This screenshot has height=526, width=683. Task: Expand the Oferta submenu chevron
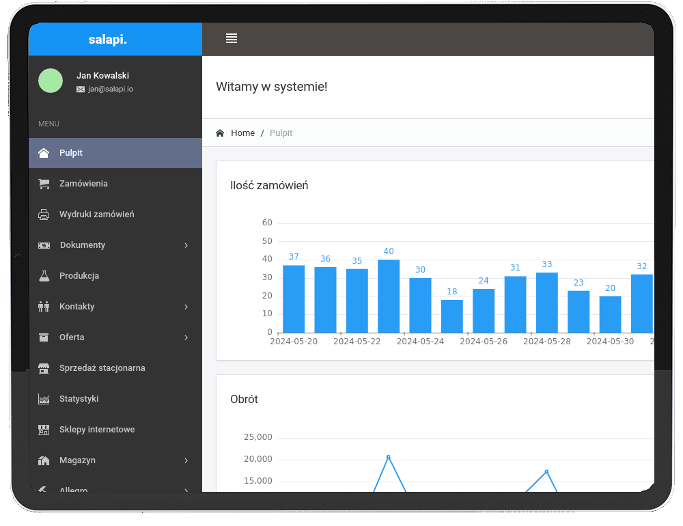[186, 337]
